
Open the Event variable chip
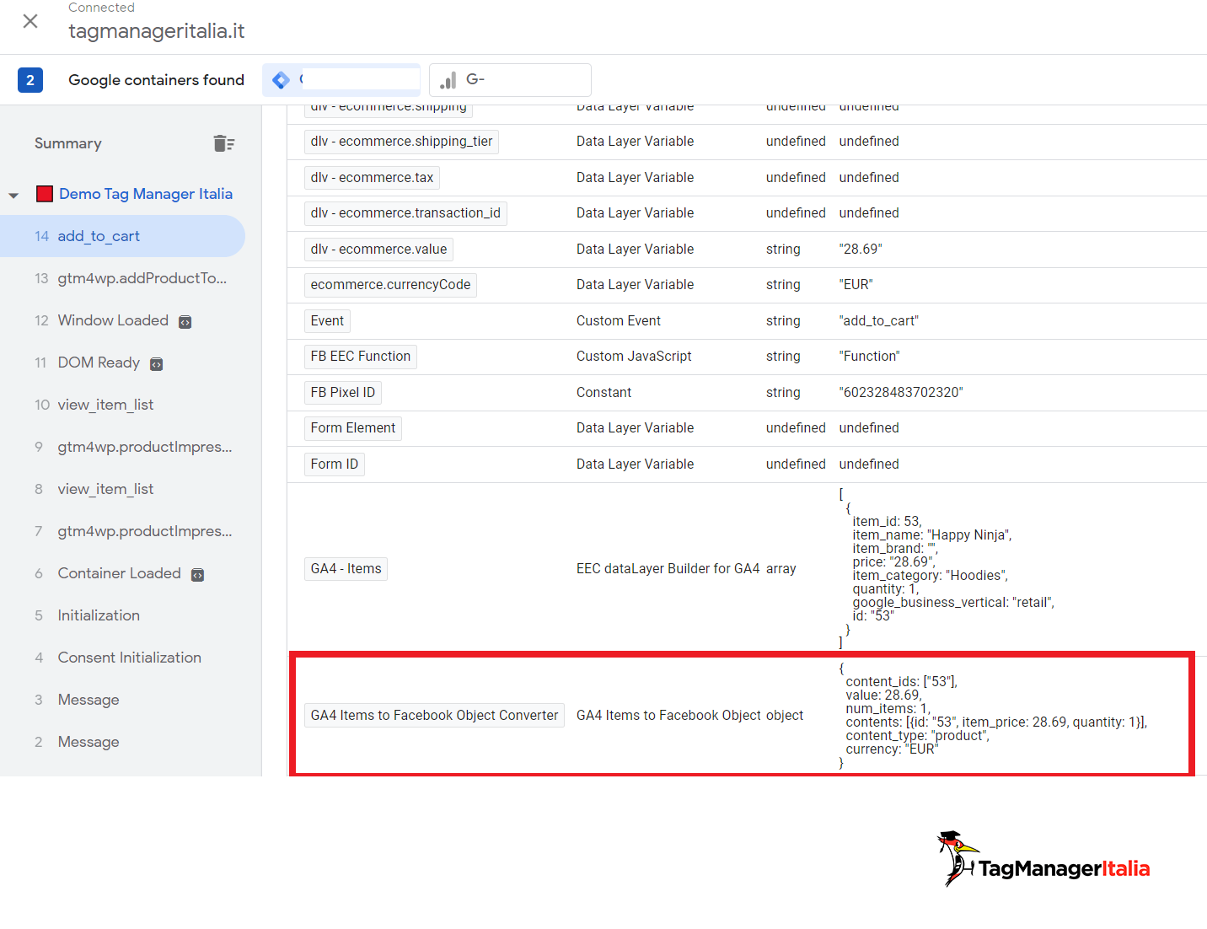[x=327, y=321]
